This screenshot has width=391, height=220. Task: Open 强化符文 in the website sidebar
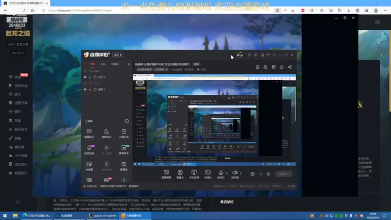coord(18,130)
